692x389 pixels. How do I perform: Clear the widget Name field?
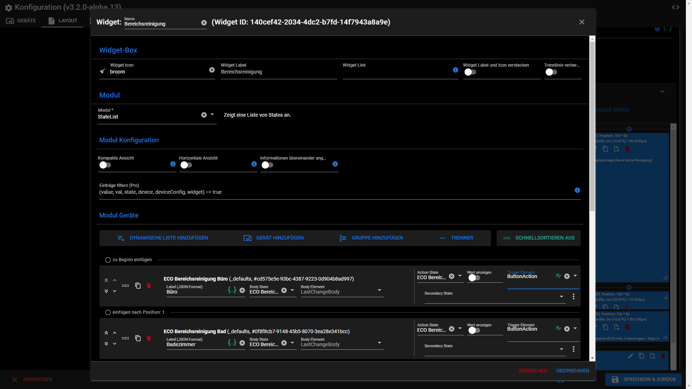point(204,23)
